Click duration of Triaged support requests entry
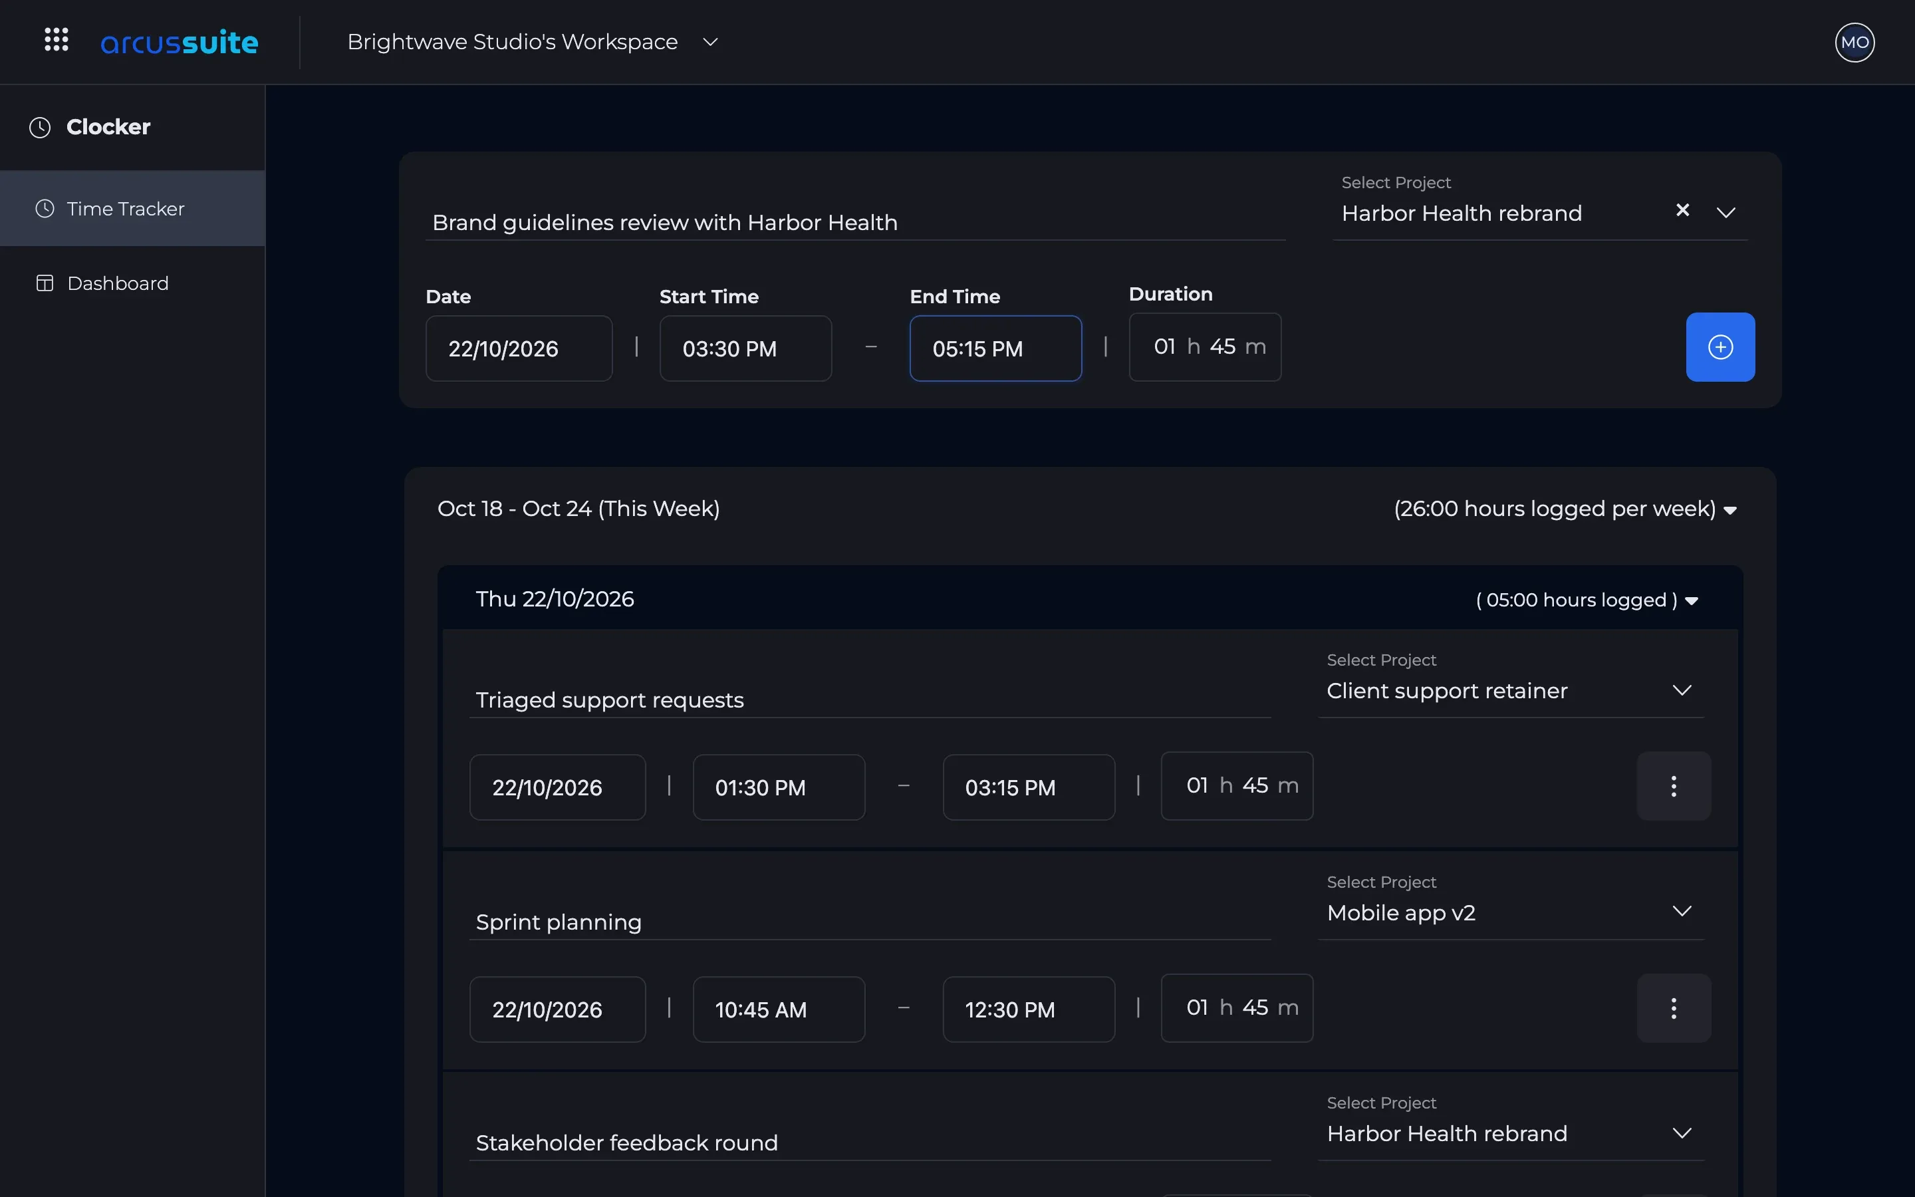This screenshot has width=1915, height=1197. coord(1237,785)
